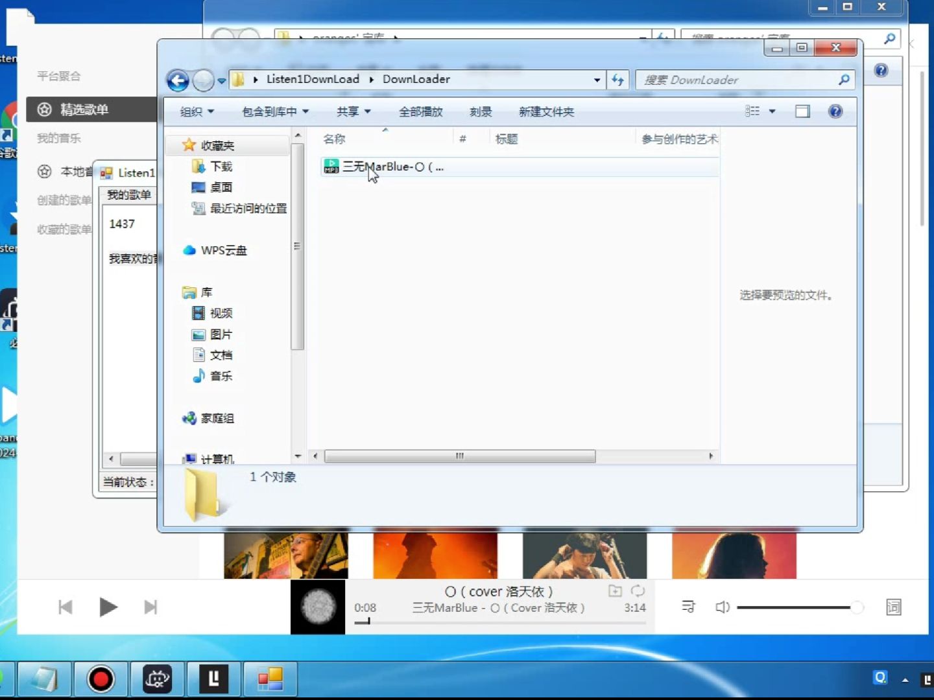The image size is (934, 700).
Task: Show hidden system tray icons
Action: 905,680
